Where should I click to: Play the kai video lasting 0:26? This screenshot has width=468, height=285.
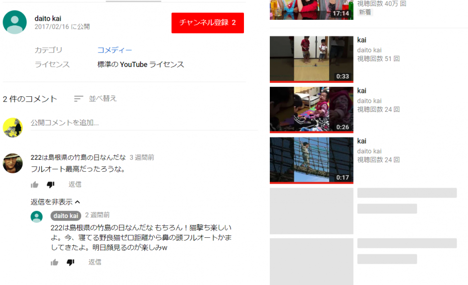(x=311, y=110)
